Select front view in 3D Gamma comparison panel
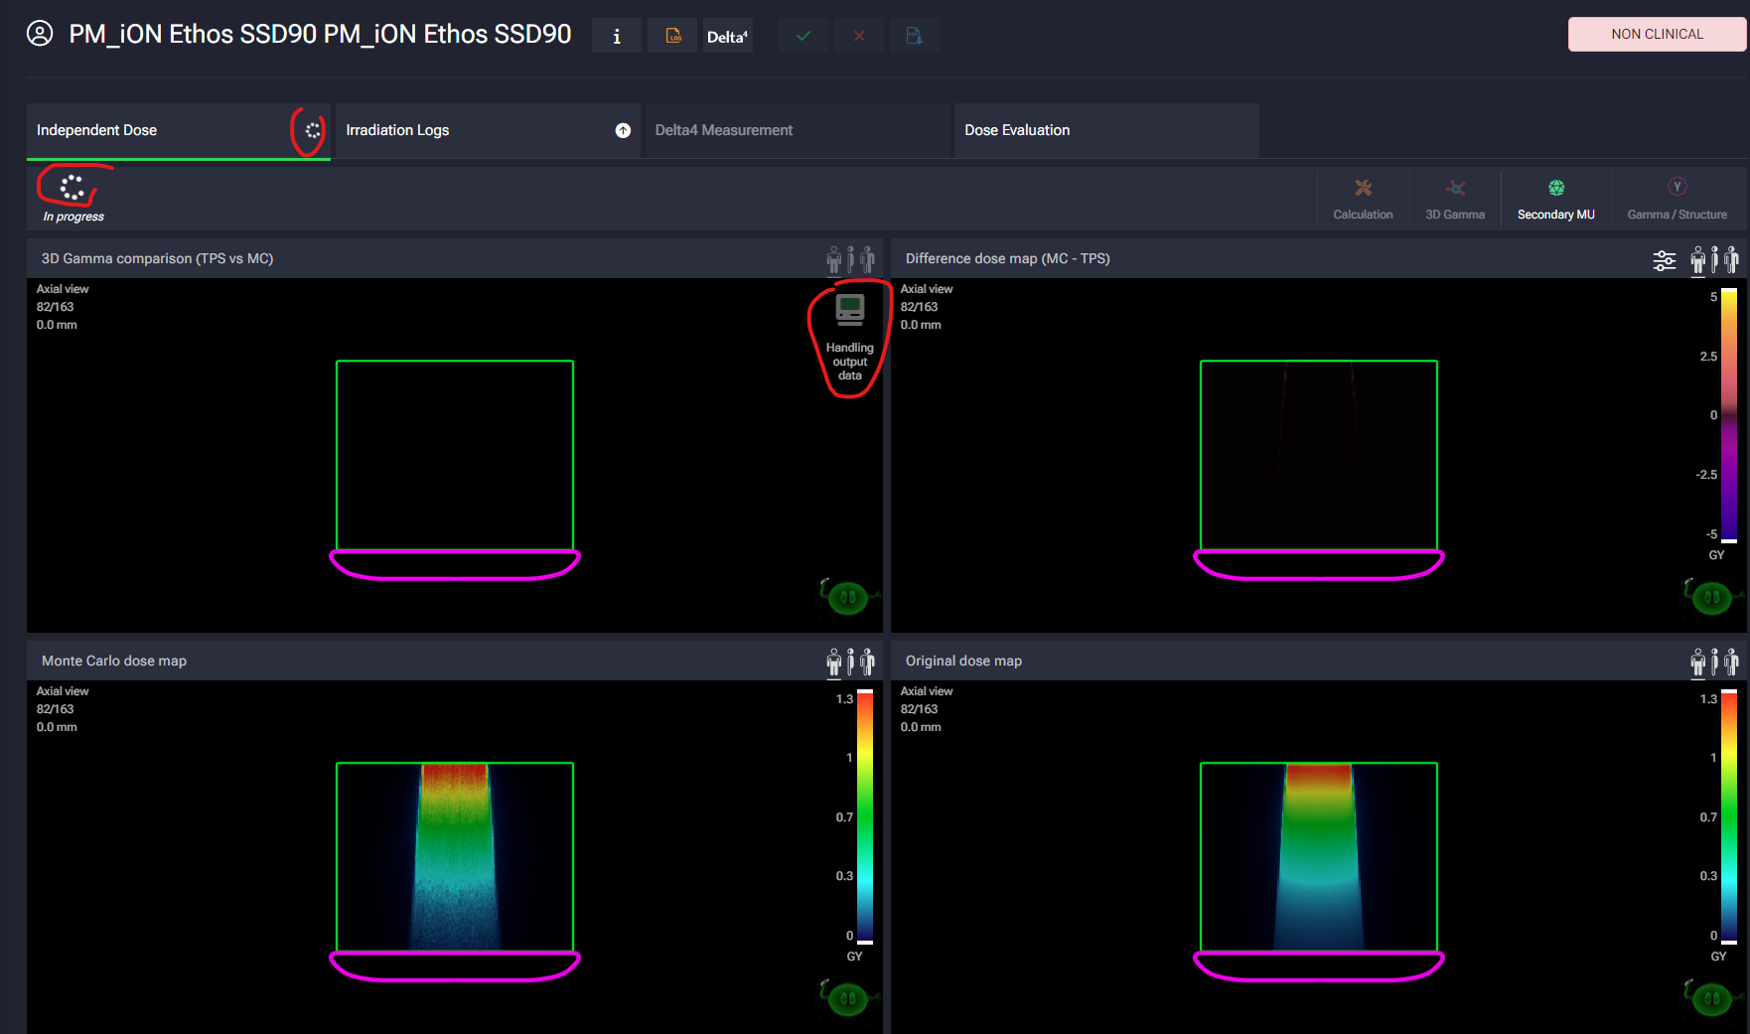Screen dimensions: 1750x1034 834,260
